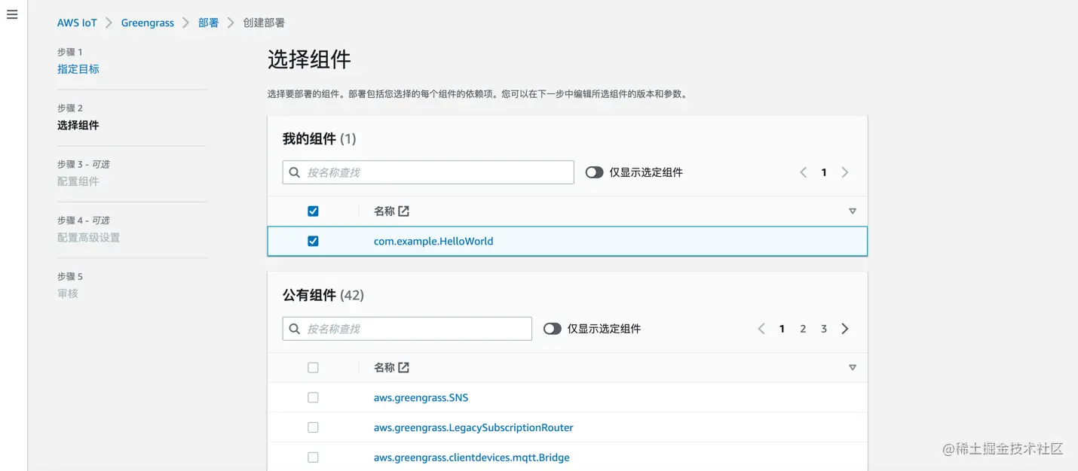
Task: Click the 我的组件 (1) heading
Action: 320,138
